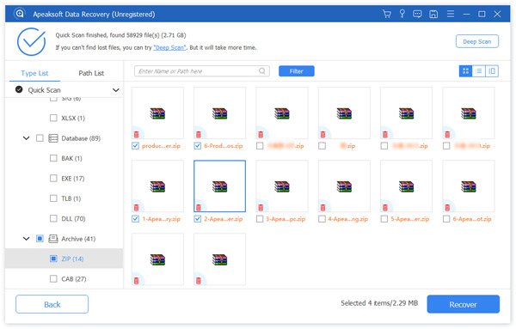Select the ZIP (14) tree row
The image size is (516, 329).
(64, 259)
